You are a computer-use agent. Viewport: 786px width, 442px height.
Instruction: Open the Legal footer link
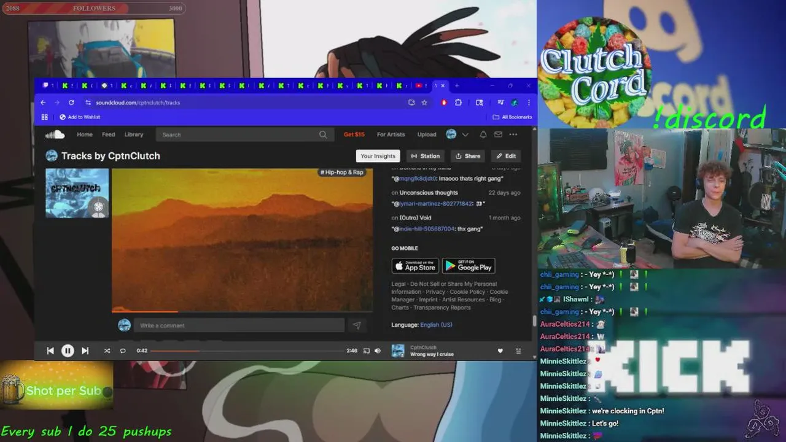399,284
